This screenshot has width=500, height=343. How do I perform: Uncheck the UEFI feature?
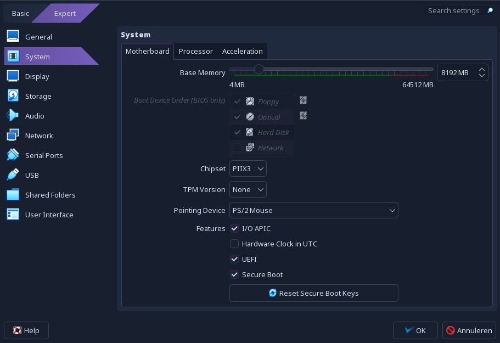(234, 259)
